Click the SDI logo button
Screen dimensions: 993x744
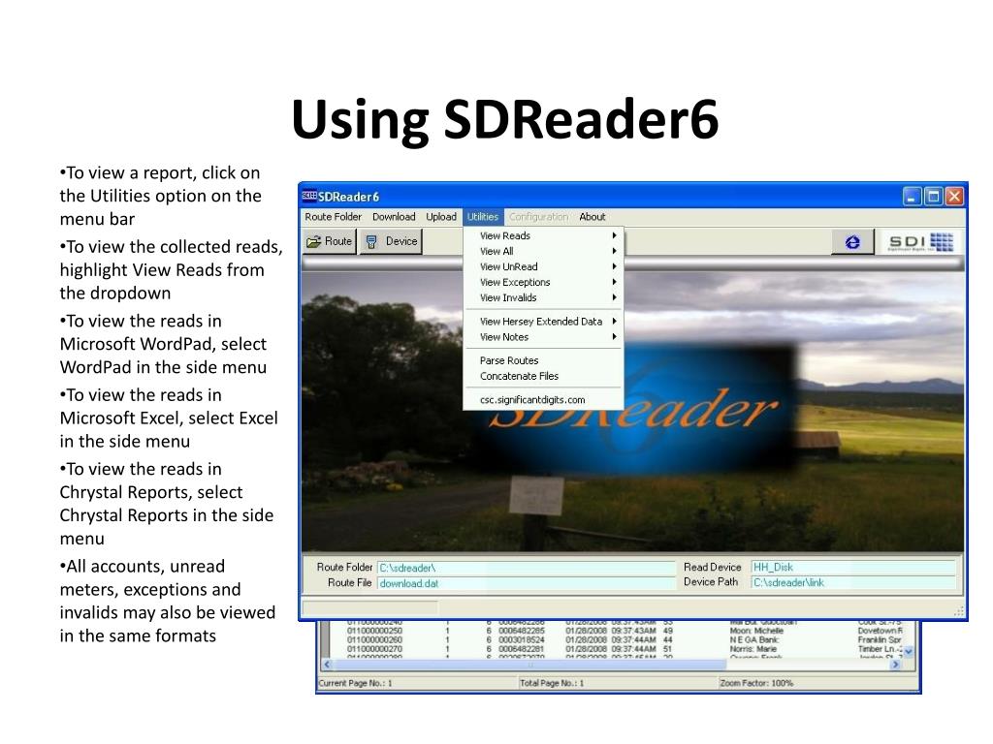921,241
